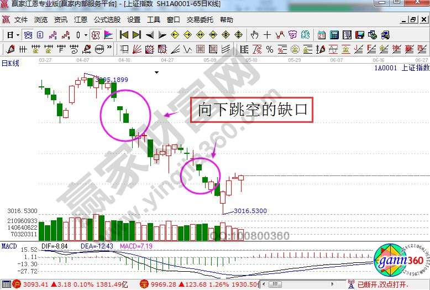Open the calendar icon in toolbar
The width and height of the screenshot is (430, 290).
(x=322, y=35)
